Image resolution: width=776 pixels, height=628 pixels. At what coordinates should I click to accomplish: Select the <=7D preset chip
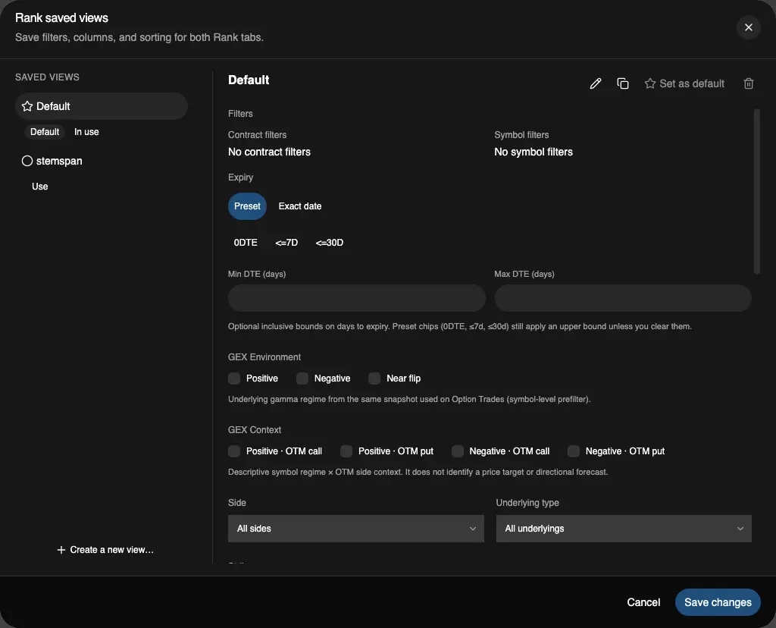[286, 242]
